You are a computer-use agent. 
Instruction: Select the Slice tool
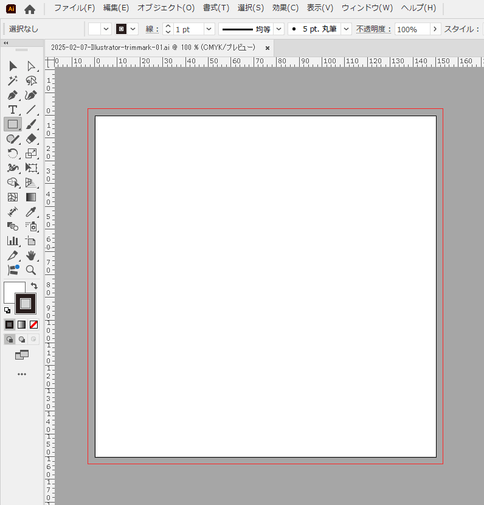coord(13,256)
